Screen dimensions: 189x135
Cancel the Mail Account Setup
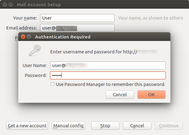(x=137, y=126)
